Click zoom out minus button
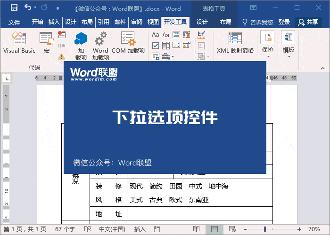 pyautogui.click(x=245, y=229)
